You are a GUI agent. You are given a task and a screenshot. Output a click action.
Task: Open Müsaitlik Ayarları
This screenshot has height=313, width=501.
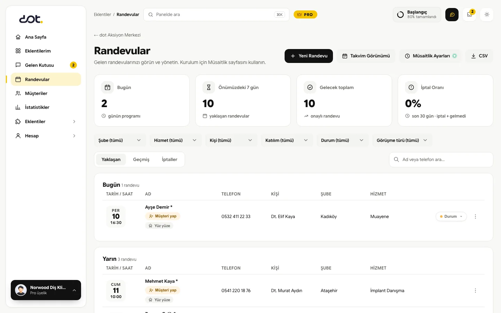431,56
